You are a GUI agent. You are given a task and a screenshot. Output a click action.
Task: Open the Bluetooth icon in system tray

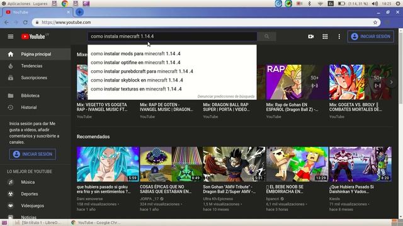pyautogui.click(x=309, y=4)
